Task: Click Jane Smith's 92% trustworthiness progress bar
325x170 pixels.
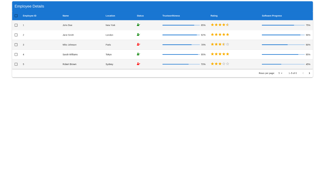Action: (x=181, y=35)
